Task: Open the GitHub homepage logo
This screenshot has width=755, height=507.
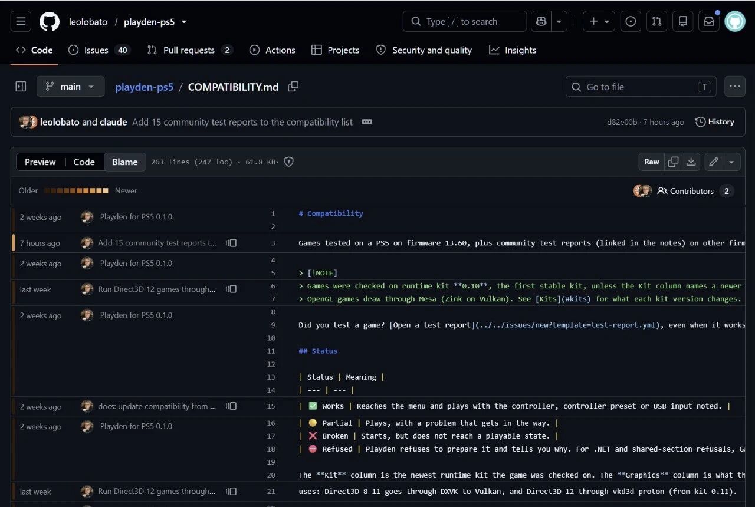Action: coord(50,22)
